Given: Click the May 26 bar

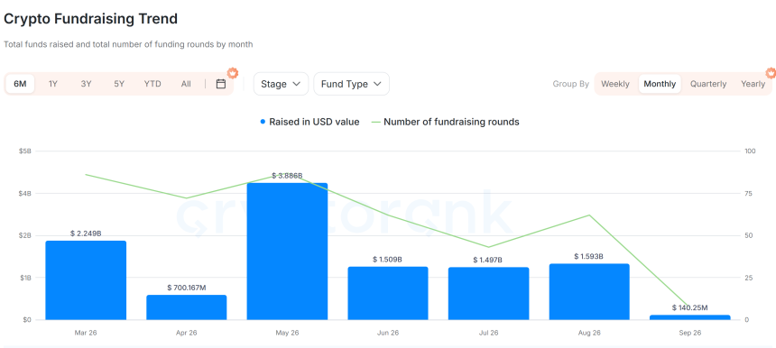Looking at the screenshot, I should coord(287,252).
